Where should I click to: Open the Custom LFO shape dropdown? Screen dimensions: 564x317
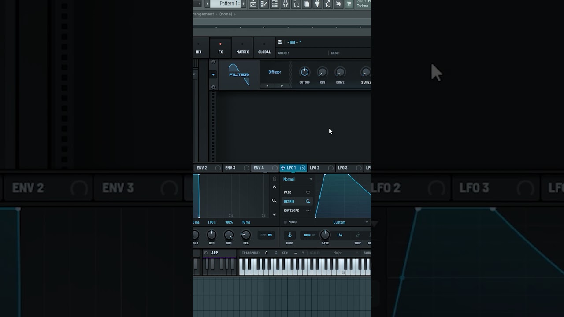pos(343,222)
